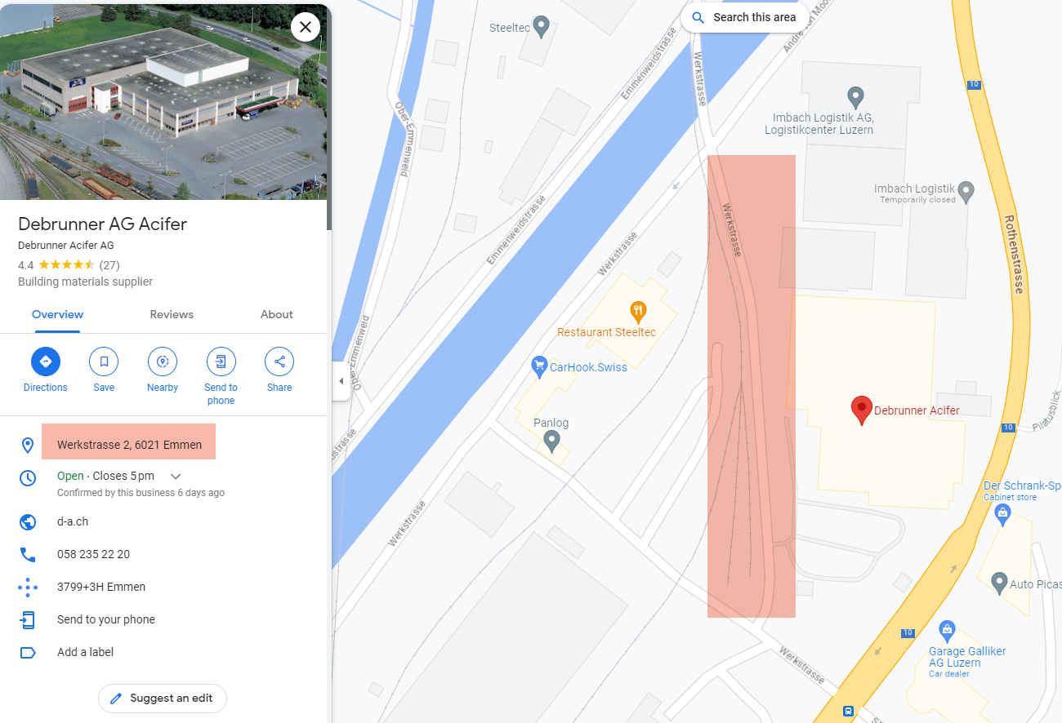The height and width of the screenshot is (723, 1062).
Task: Click the Suggest an edit button
Action: (x=163, y=699)
